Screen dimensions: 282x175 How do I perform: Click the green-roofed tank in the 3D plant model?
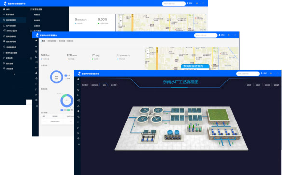coord(218,116)
